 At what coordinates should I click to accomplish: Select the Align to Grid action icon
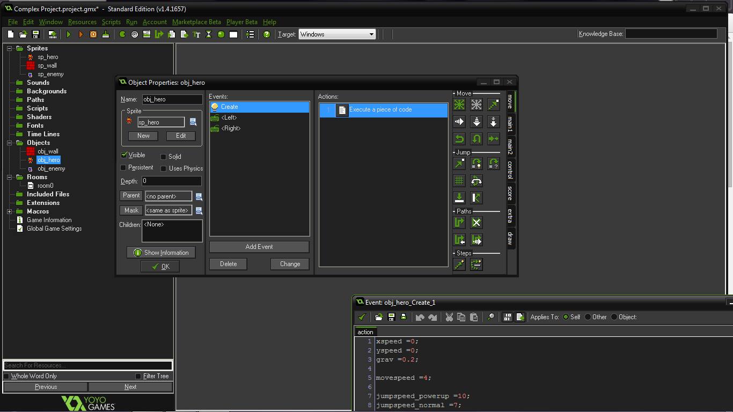click(x=459, y=181)
